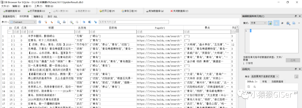This screenshot has width=302, height=108.
Task: Select the cell "广州" in row 16
Action: 82,99
